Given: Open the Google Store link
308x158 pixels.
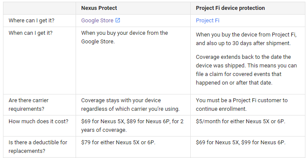Looking at the screenshot, I should [97, 21].
